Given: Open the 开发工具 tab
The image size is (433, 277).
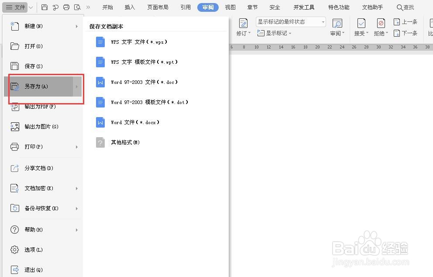Looking at the screenshot, I should 304,7.
